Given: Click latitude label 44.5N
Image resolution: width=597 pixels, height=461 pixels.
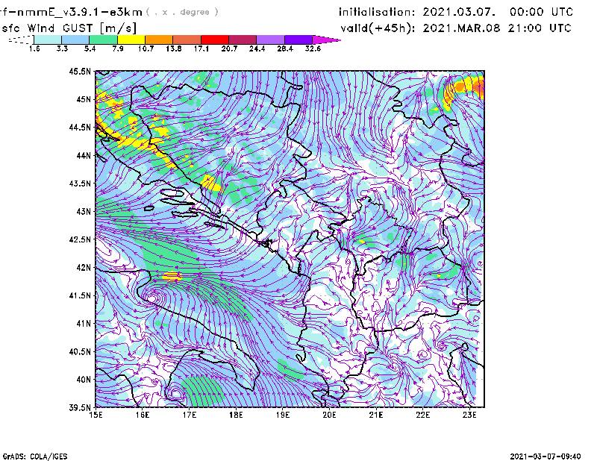Looking at the screenshot, I should click(x=80, y=127).
